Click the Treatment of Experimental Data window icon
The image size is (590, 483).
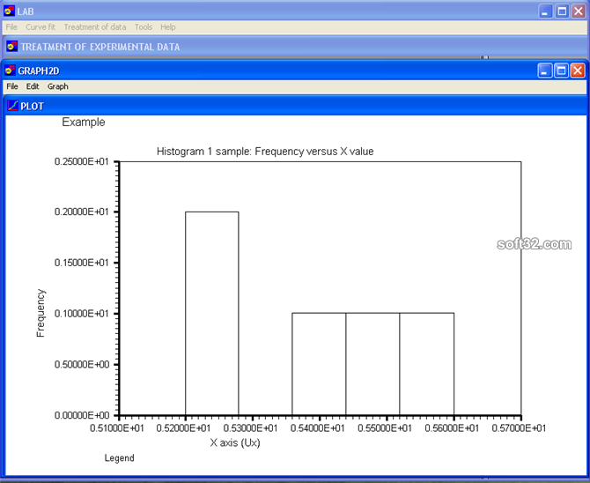pyautogui.click(x=12, y=47)
